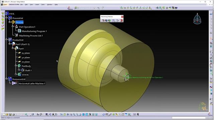
Task: Click the bottom yellow-green icon in left toolbar
Action: (3, 29)
